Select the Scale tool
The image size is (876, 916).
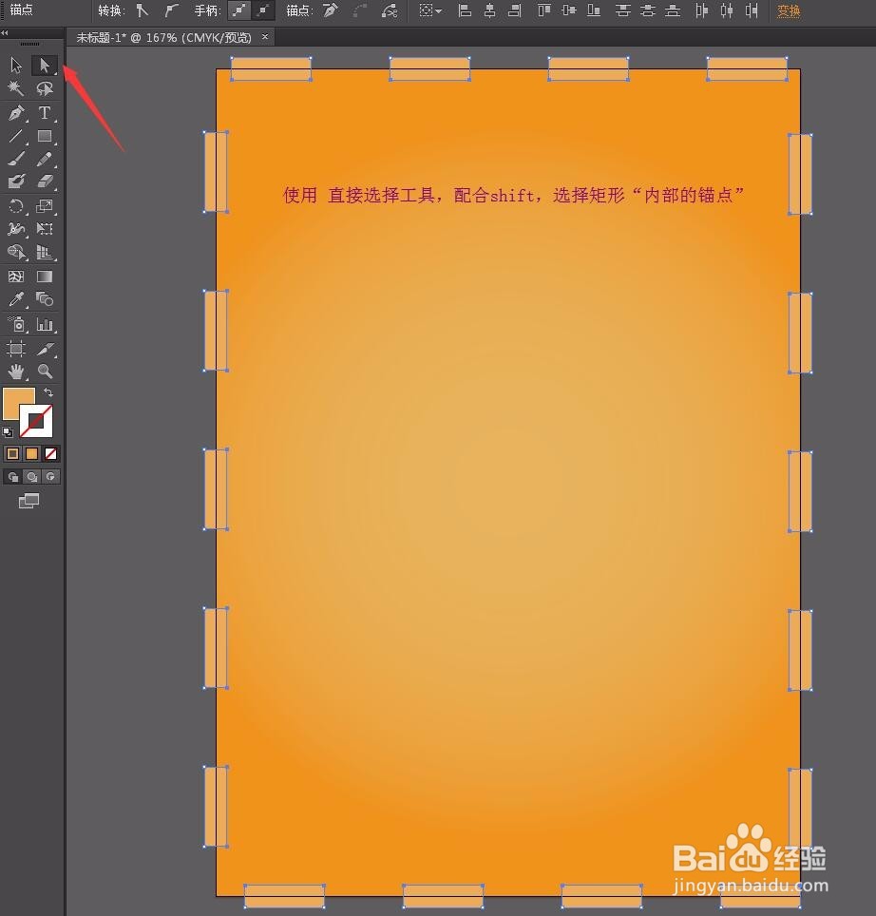[x=45, y=205]
